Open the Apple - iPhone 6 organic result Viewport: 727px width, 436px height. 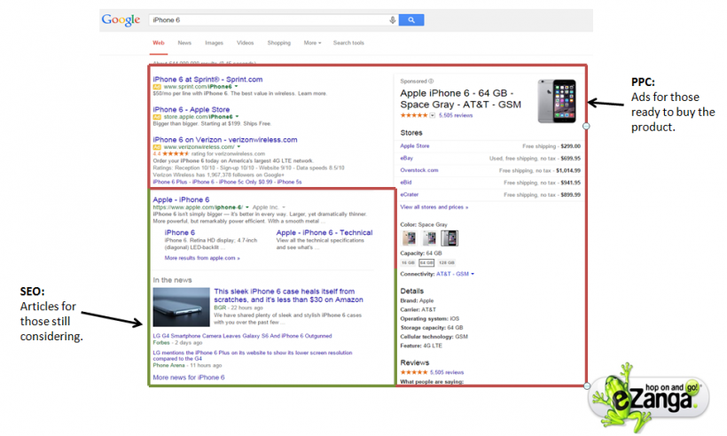[181, 199]
